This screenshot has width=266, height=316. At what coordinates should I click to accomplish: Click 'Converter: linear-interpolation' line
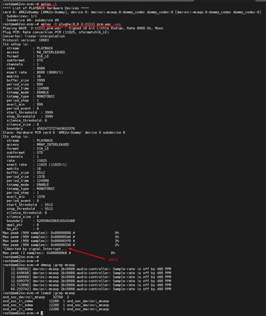click(x=34, y=36)
